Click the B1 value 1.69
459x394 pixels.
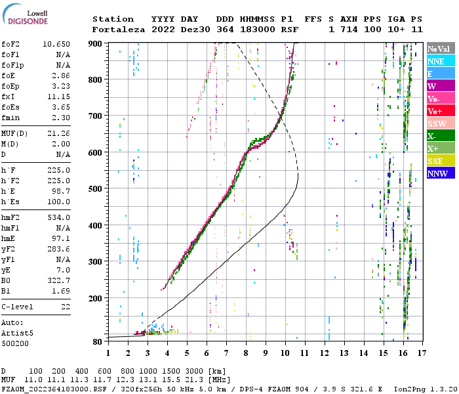coord(61,291)
